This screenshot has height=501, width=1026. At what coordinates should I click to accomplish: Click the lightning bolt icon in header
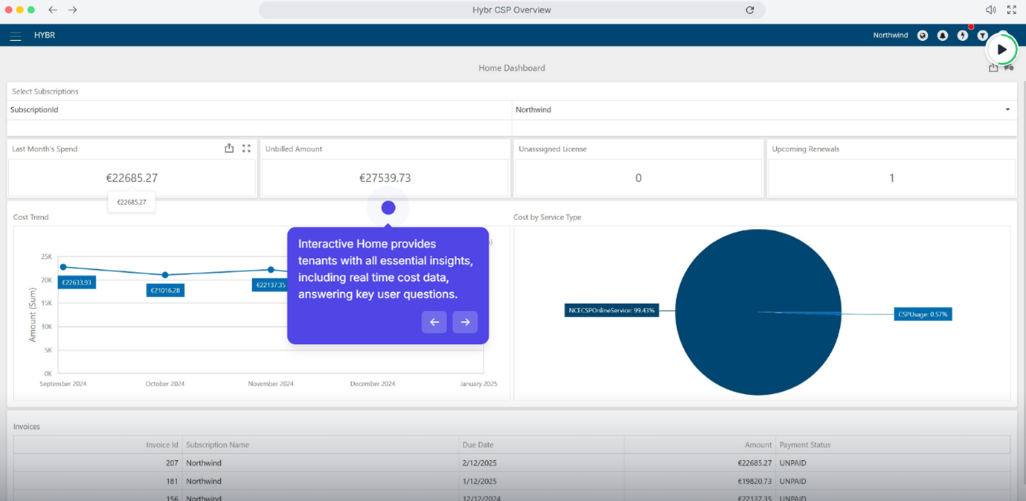point(963,36)
